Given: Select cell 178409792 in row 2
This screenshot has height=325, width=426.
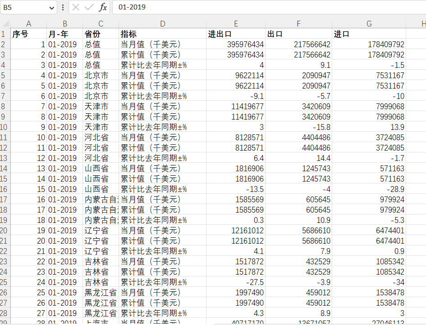Looking at the screenshot, I should click(369, 45).
